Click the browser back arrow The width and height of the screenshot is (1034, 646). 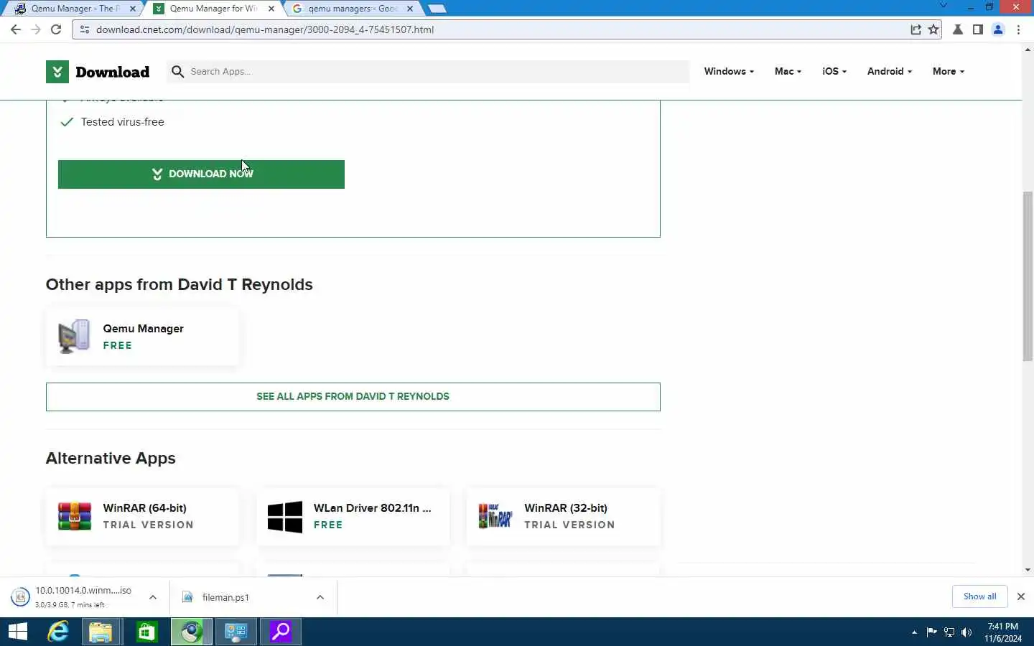[x=16, y=29]
